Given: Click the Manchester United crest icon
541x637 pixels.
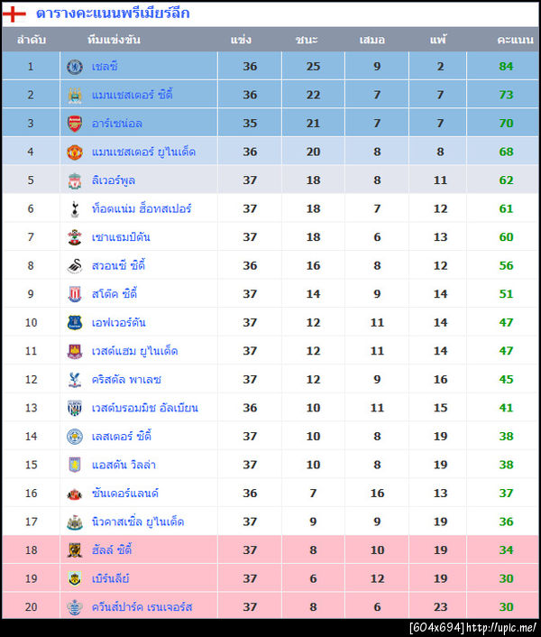Looking at the screenshot, I should pos(75,152).
